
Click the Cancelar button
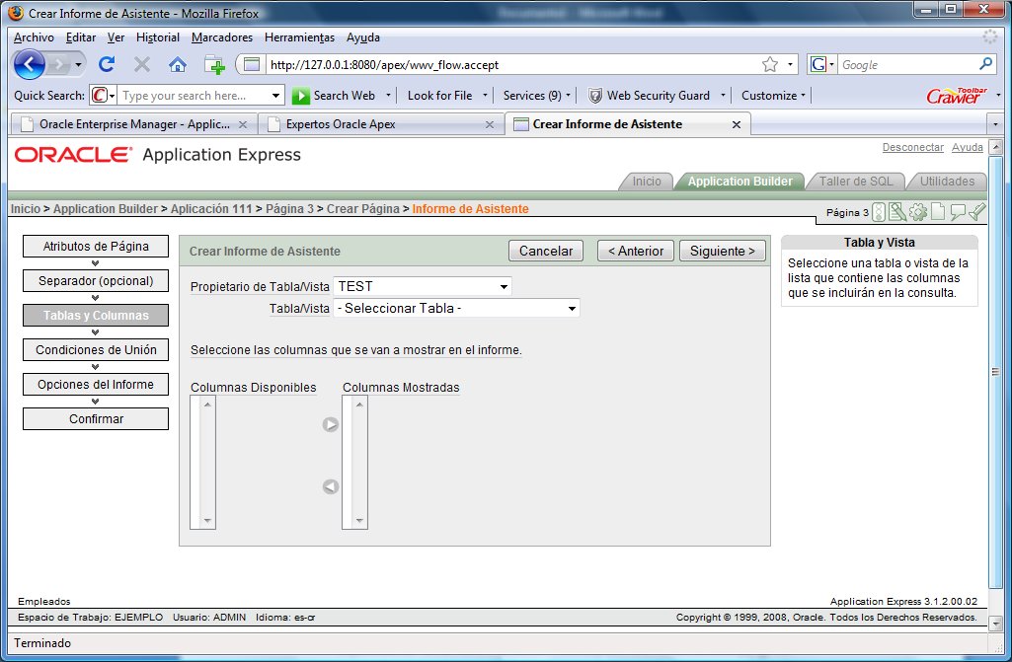546,251
